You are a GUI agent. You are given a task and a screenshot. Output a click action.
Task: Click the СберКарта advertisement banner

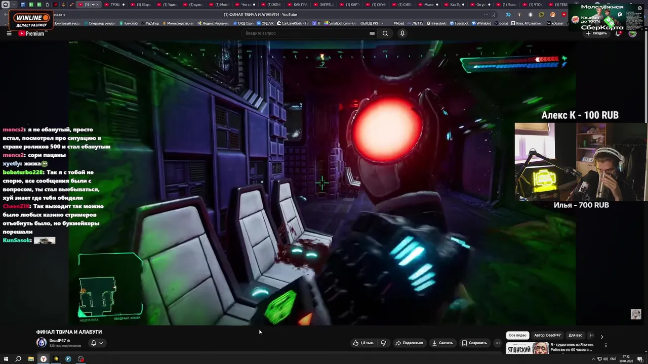(606, 17)
